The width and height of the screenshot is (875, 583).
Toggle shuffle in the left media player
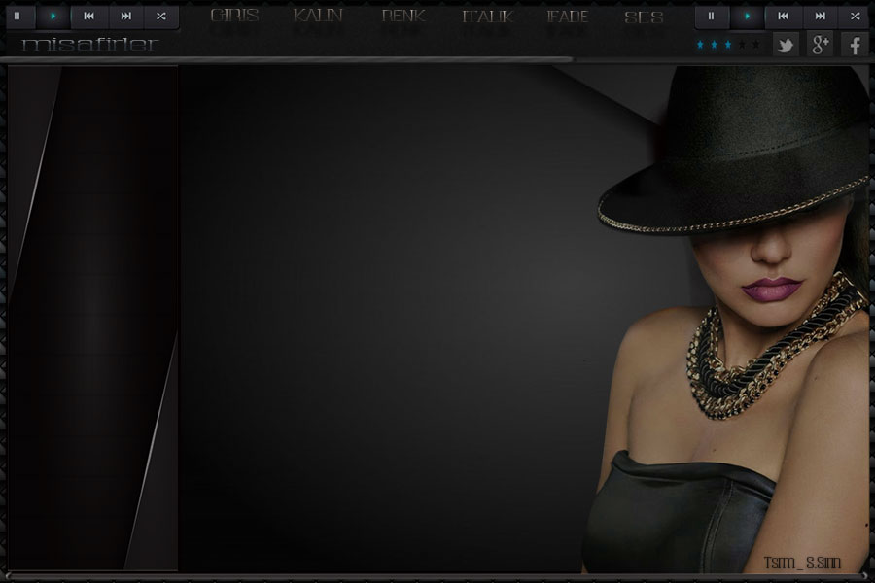point(161,16)
